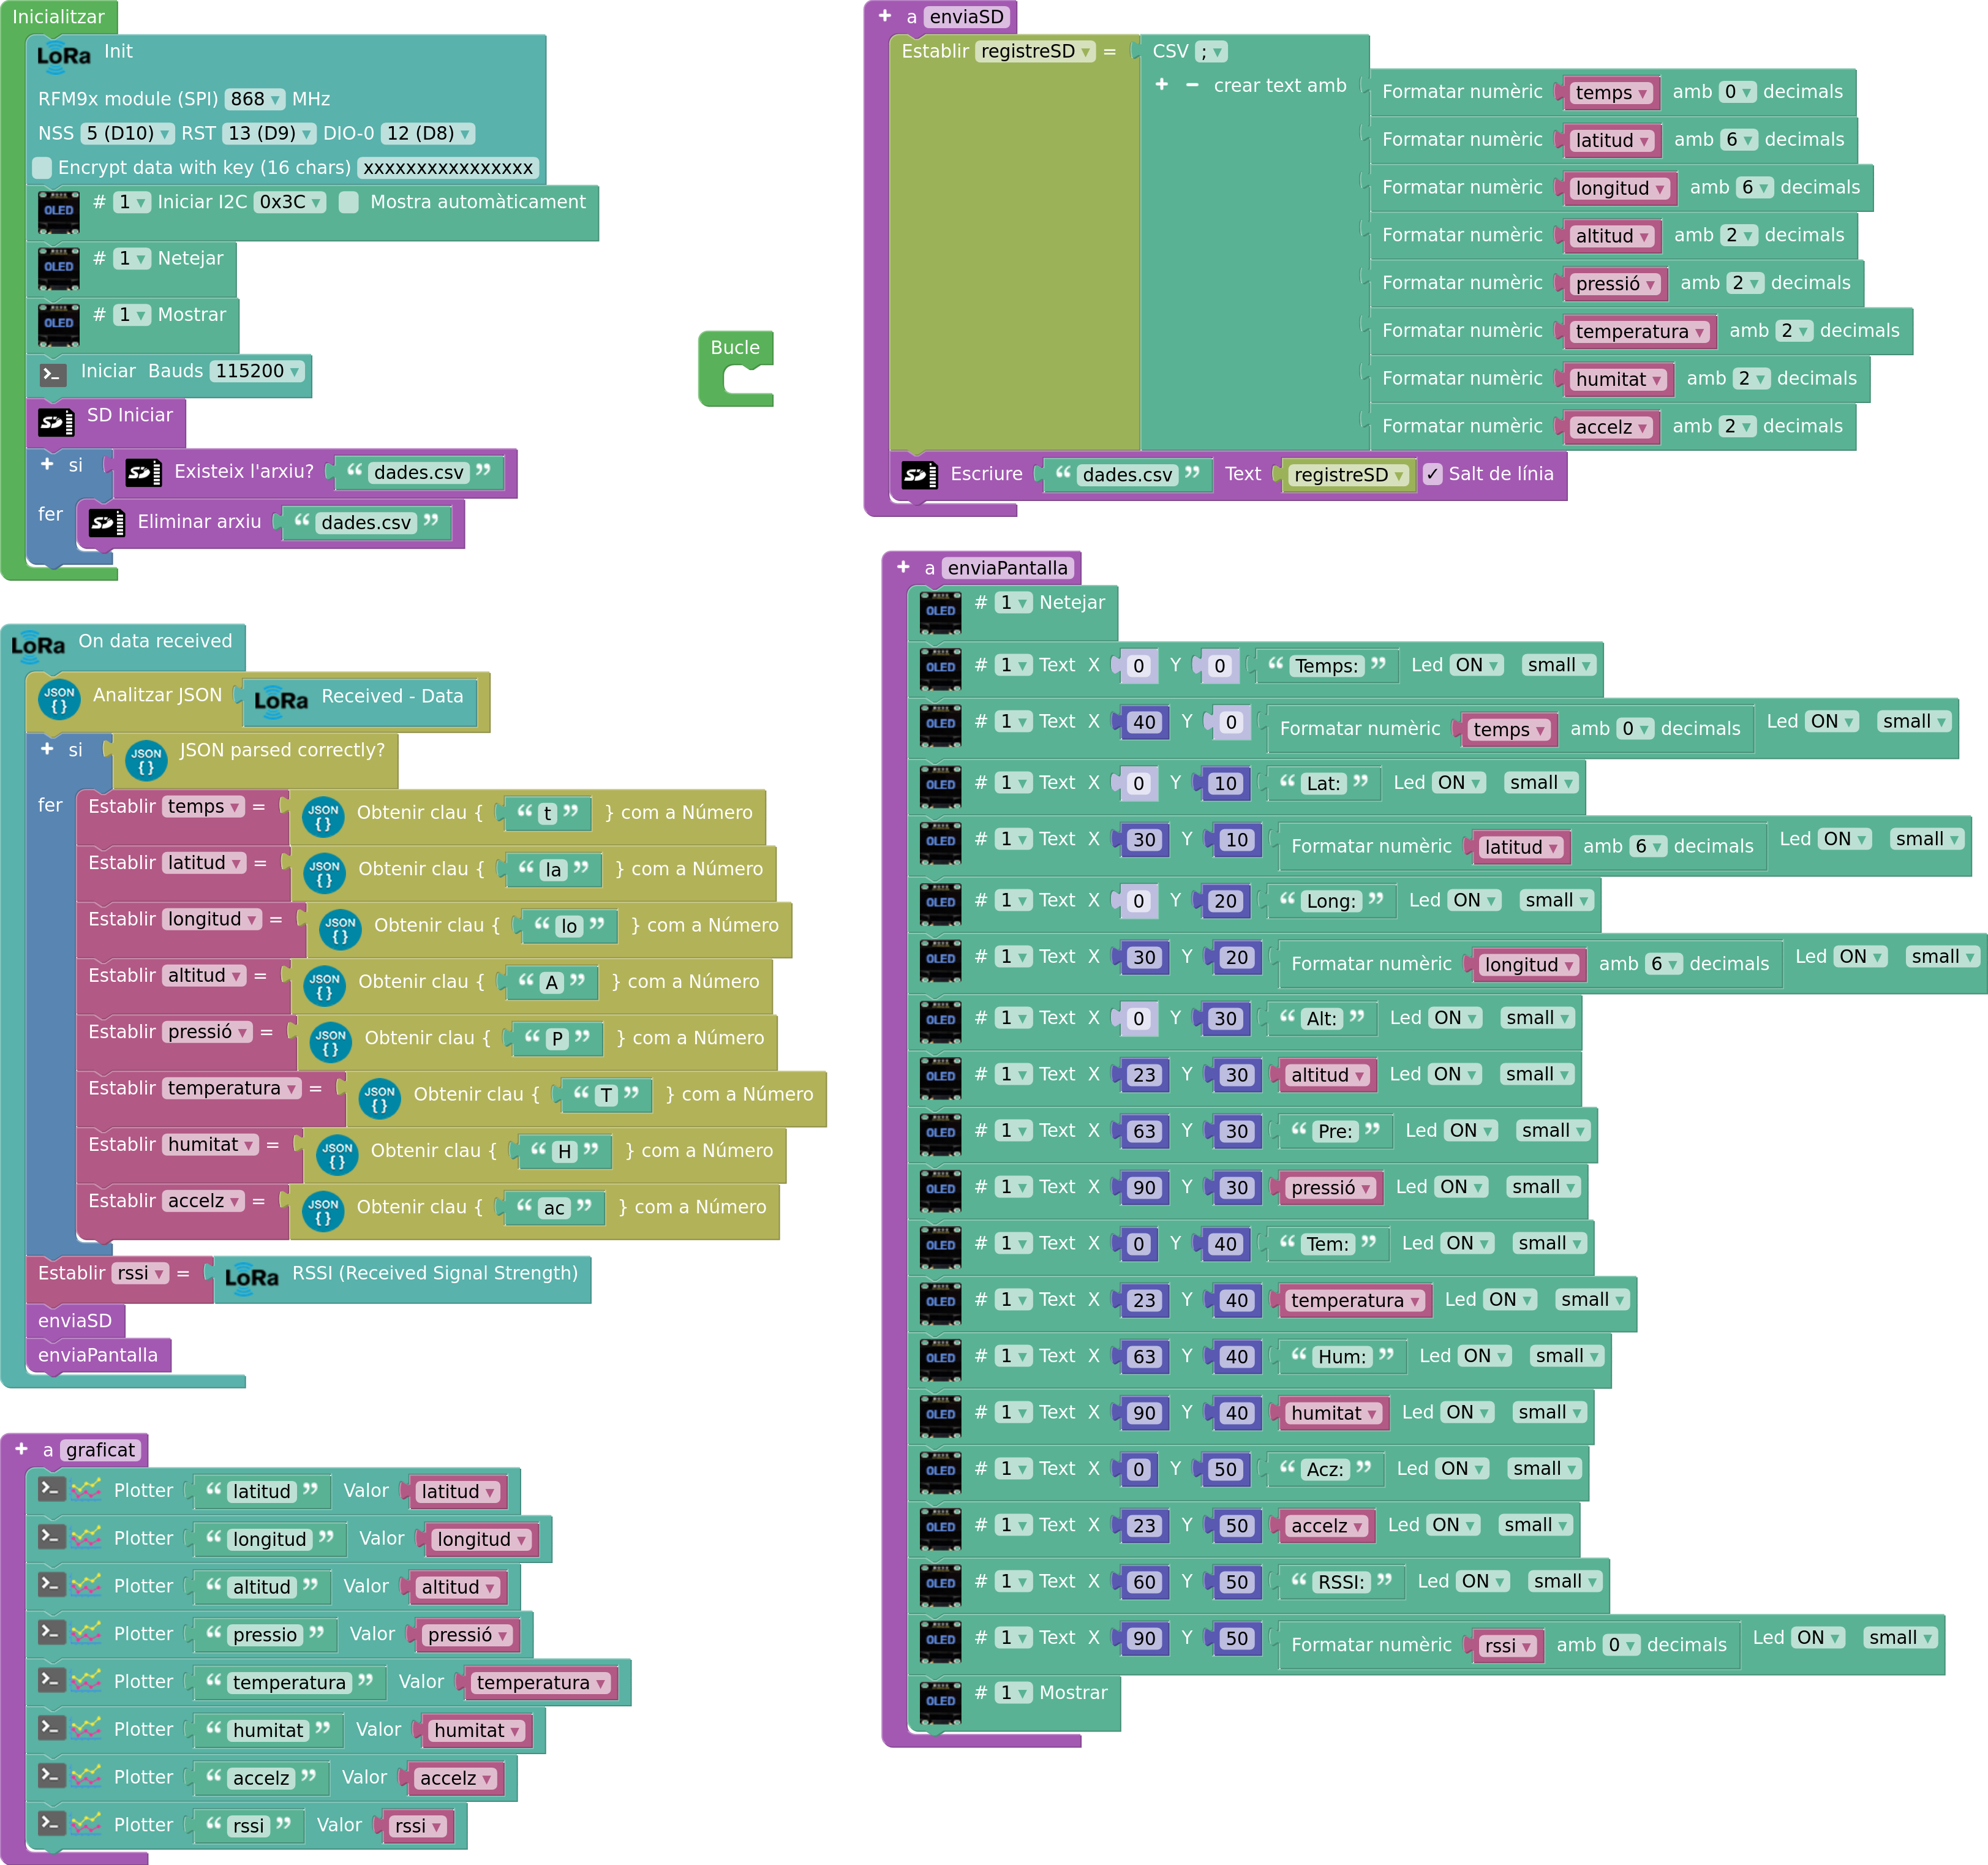1988x1865 pixels.
Task: Click the JSON icon on Analitzar JSON block
Action: (x=59, y=698)
